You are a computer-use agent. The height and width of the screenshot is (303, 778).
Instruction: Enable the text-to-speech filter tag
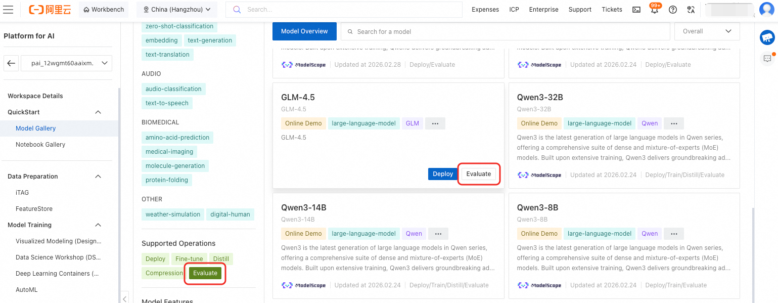167,103
